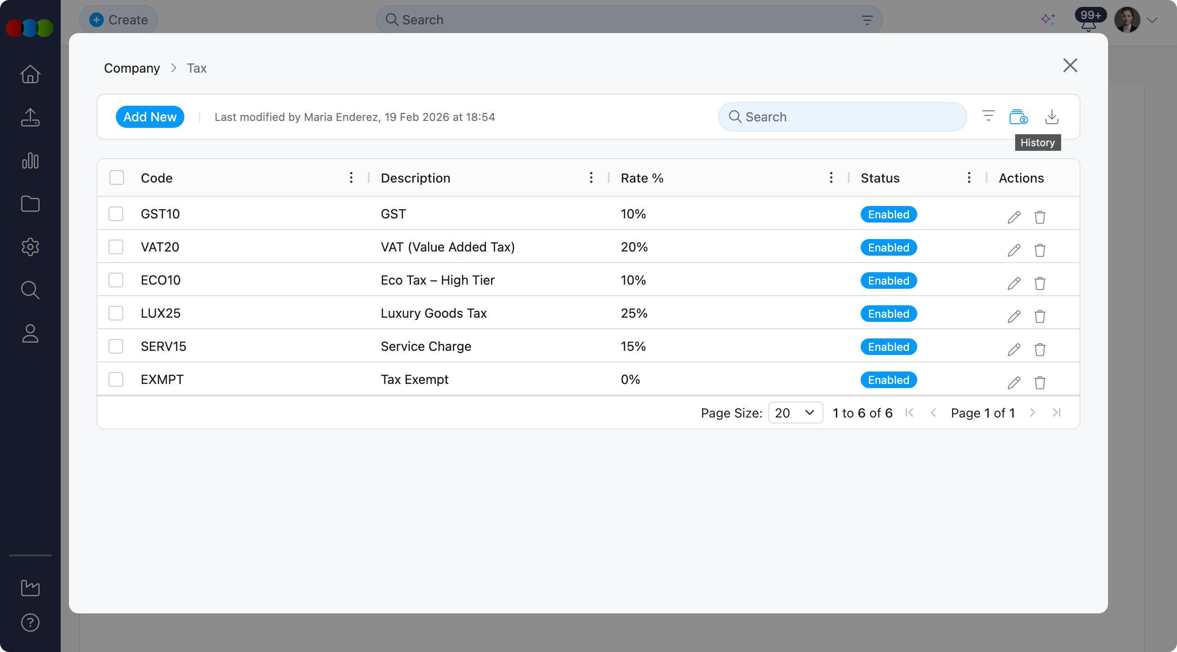Check the GST10 row checkbox
Image resolution: width=1177 pixels, height=652 pixels.
pos(116,214)
